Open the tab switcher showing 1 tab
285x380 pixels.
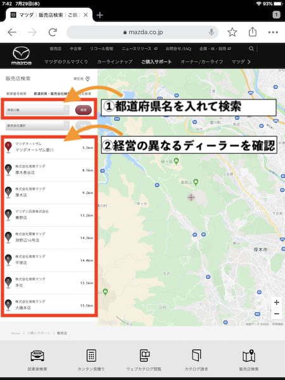(276, 15)
